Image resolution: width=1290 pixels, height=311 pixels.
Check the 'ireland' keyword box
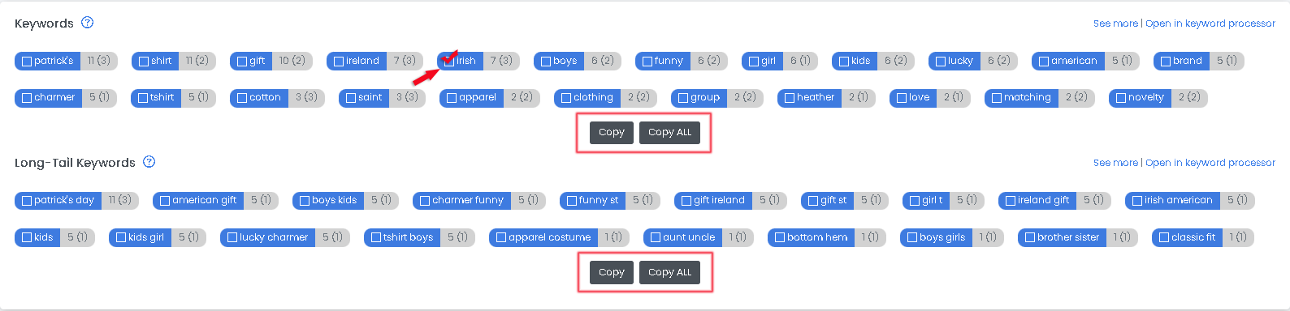pyautogui.click(x=339, y=61)
